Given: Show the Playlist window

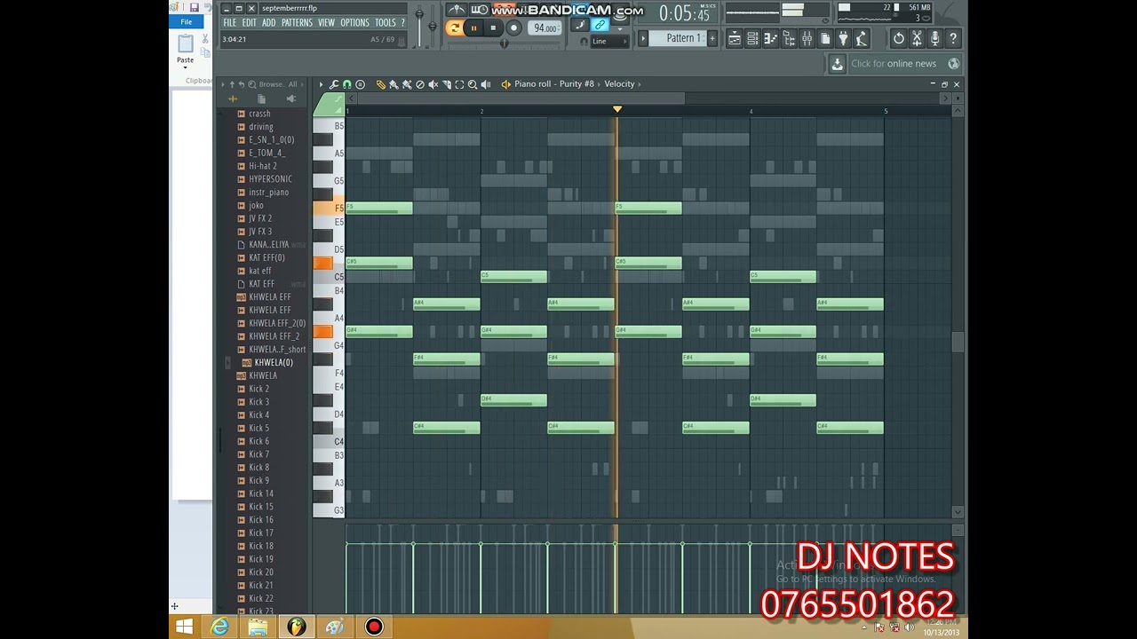Looking at the screenshot, I should 735,39.
